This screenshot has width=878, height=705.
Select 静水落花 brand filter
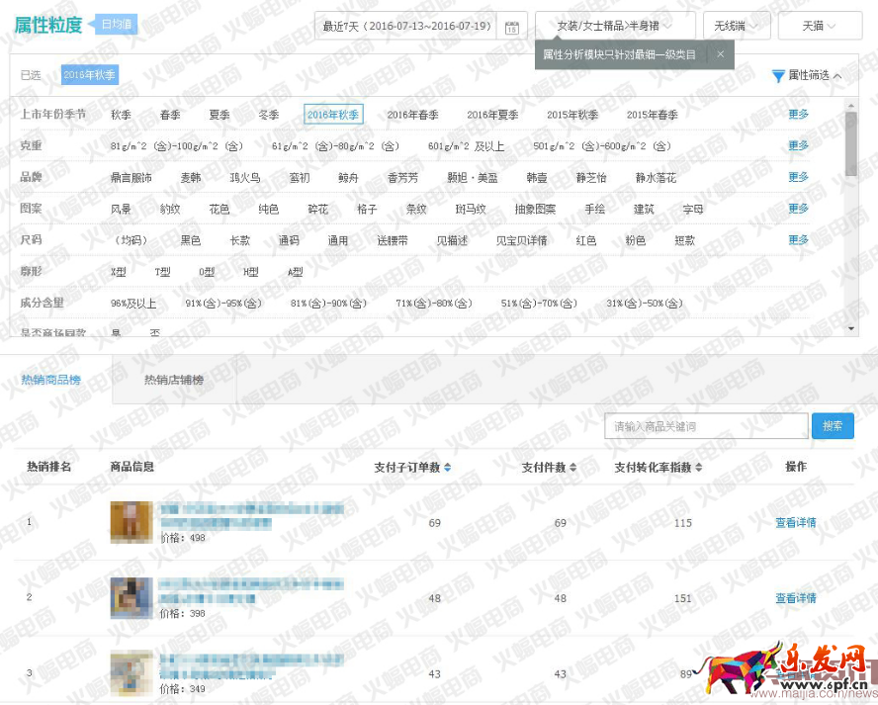pyautogui.click(x=657, y=178)
